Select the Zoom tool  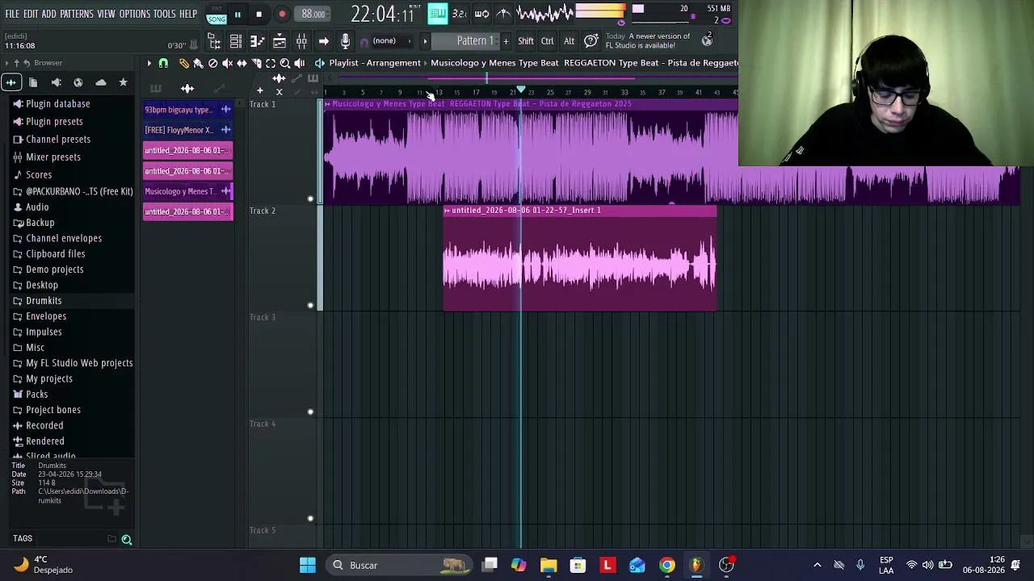[285, 63]
